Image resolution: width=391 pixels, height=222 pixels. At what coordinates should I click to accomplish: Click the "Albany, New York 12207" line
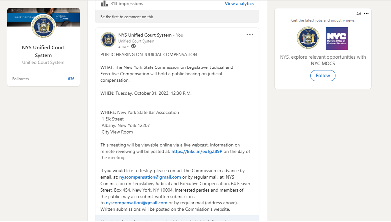point(125,125)
